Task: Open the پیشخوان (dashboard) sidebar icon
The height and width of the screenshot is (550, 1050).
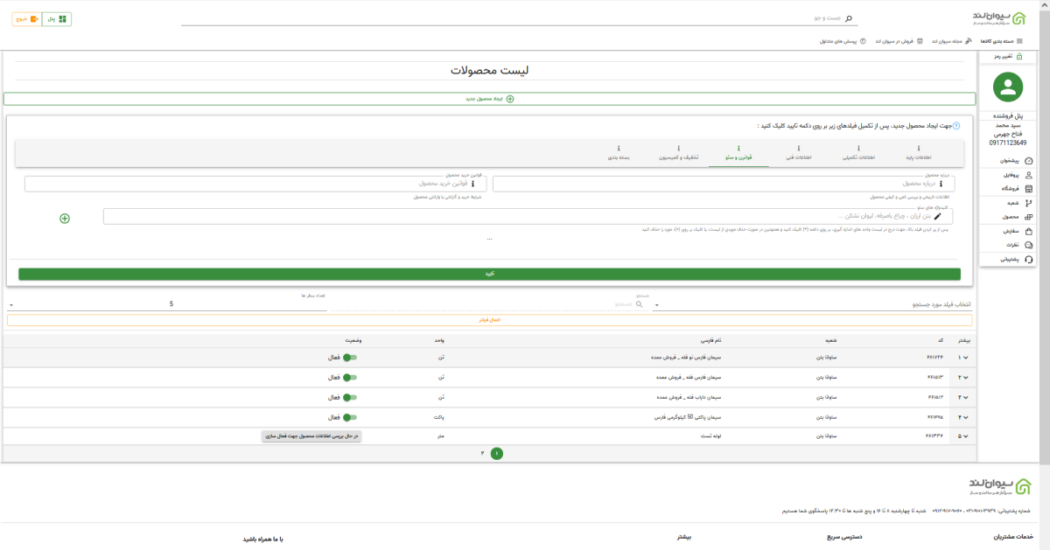Action: [1029, 162]
